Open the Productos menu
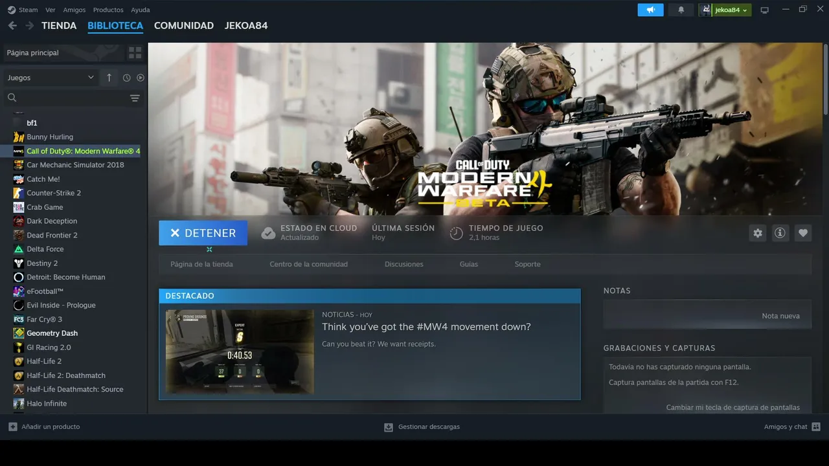The image size is (829, 466). [108, 10]
